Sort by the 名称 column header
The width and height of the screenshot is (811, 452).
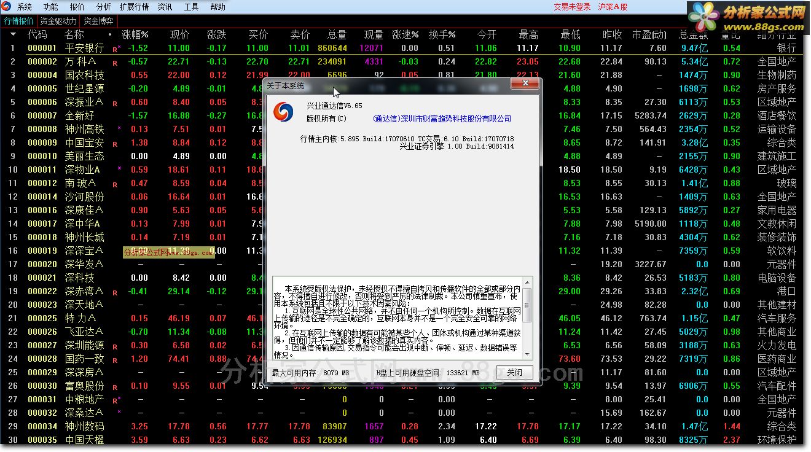pyautogui.click(x=74, y=35)
